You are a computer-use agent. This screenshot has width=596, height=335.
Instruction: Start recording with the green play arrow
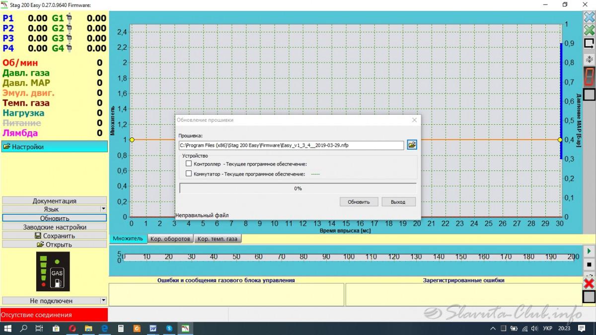[589, 251]
